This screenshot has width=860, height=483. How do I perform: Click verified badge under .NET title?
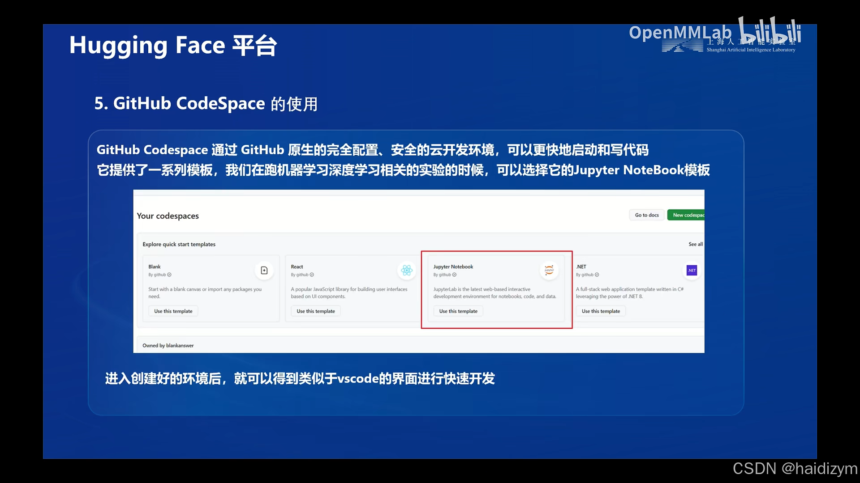597,275
